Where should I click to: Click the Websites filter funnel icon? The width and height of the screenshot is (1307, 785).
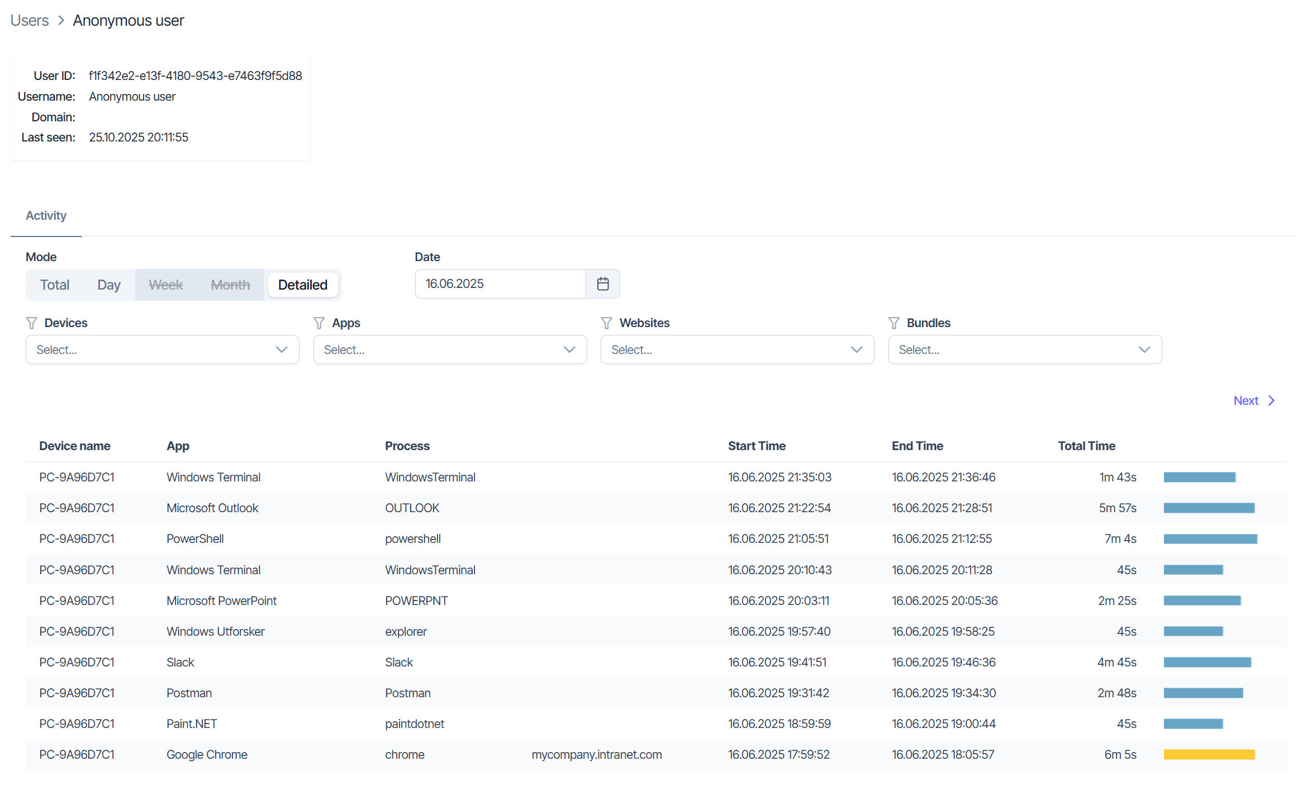click(606, 323)
